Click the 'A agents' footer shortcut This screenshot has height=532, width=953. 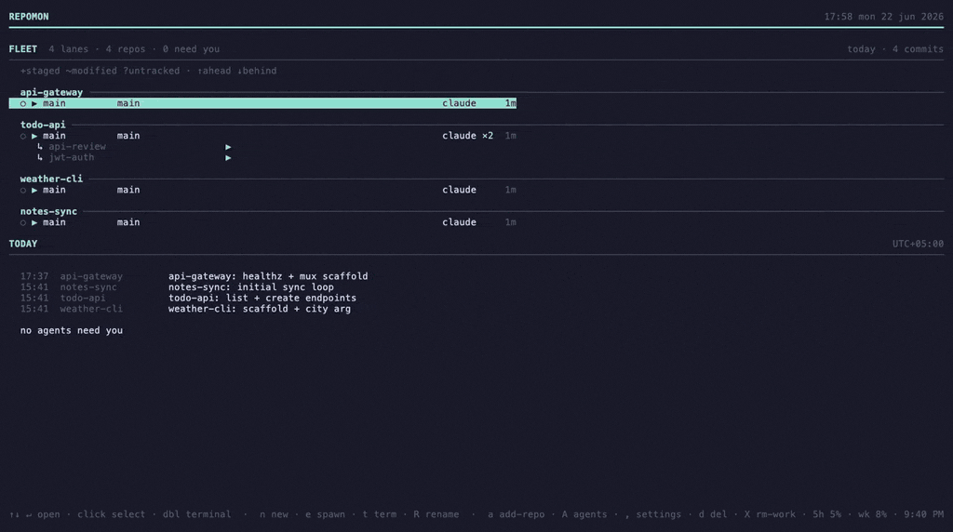[x=584, y=514]
